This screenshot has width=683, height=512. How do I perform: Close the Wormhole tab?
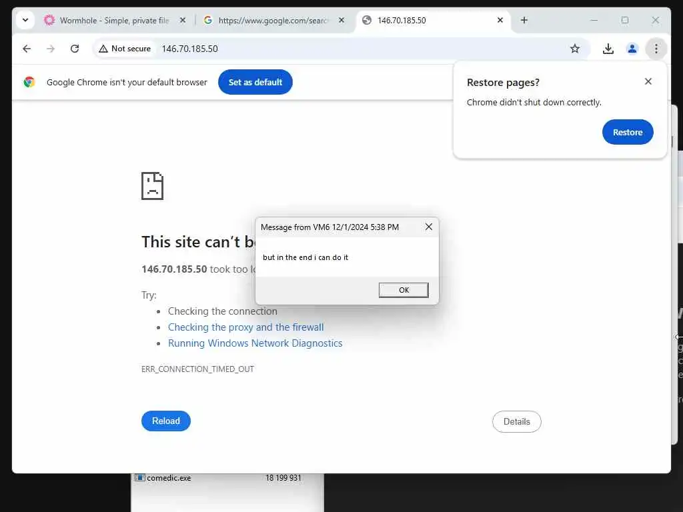point(183,20)
